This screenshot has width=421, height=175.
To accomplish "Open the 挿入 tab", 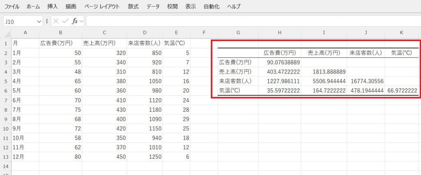I will click(53, 7).
